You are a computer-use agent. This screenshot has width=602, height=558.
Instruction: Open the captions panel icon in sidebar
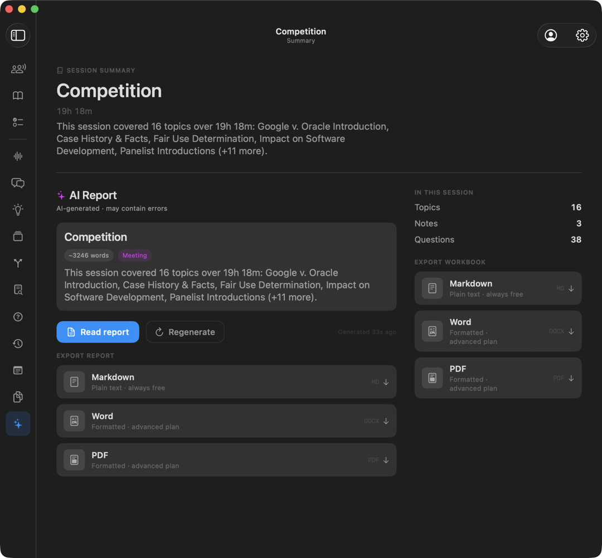(18, 370)
